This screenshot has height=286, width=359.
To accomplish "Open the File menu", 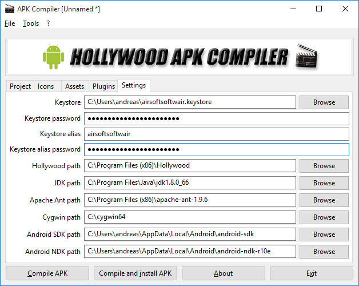I will [x=10, y=23].
